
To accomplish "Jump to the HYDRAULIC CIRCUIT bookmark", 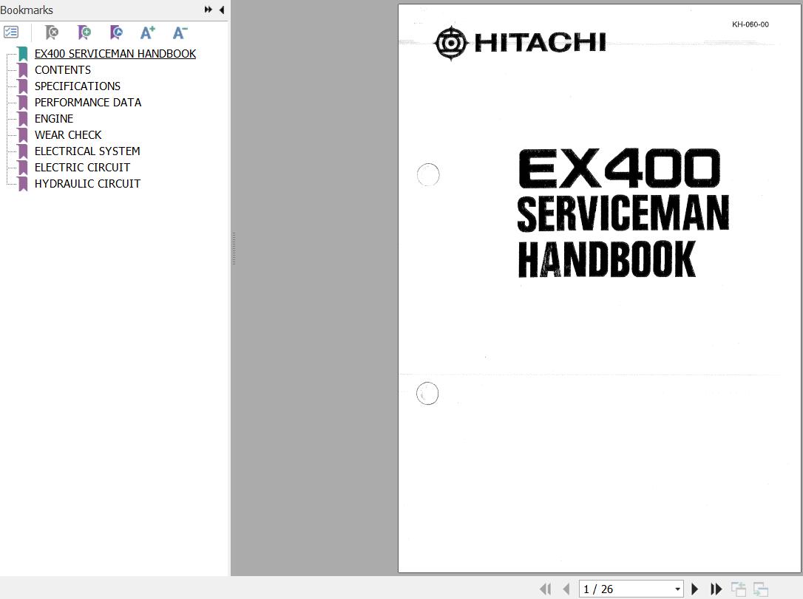I will pyautogui.click(x=87, y=184).
